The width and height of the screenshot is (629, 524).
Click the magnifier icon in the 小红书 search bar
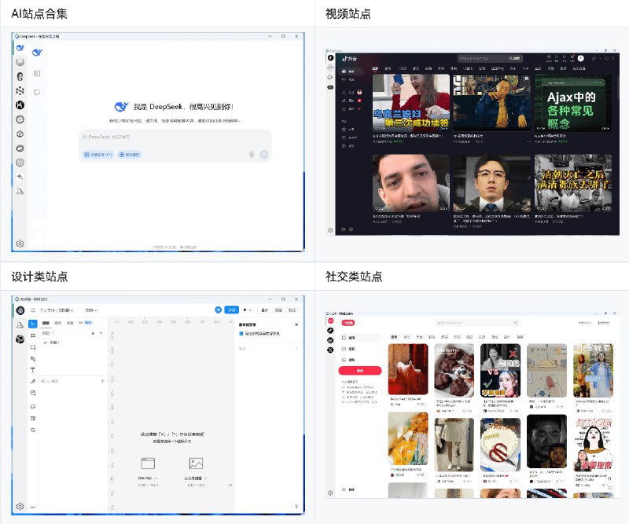(516, 322)
